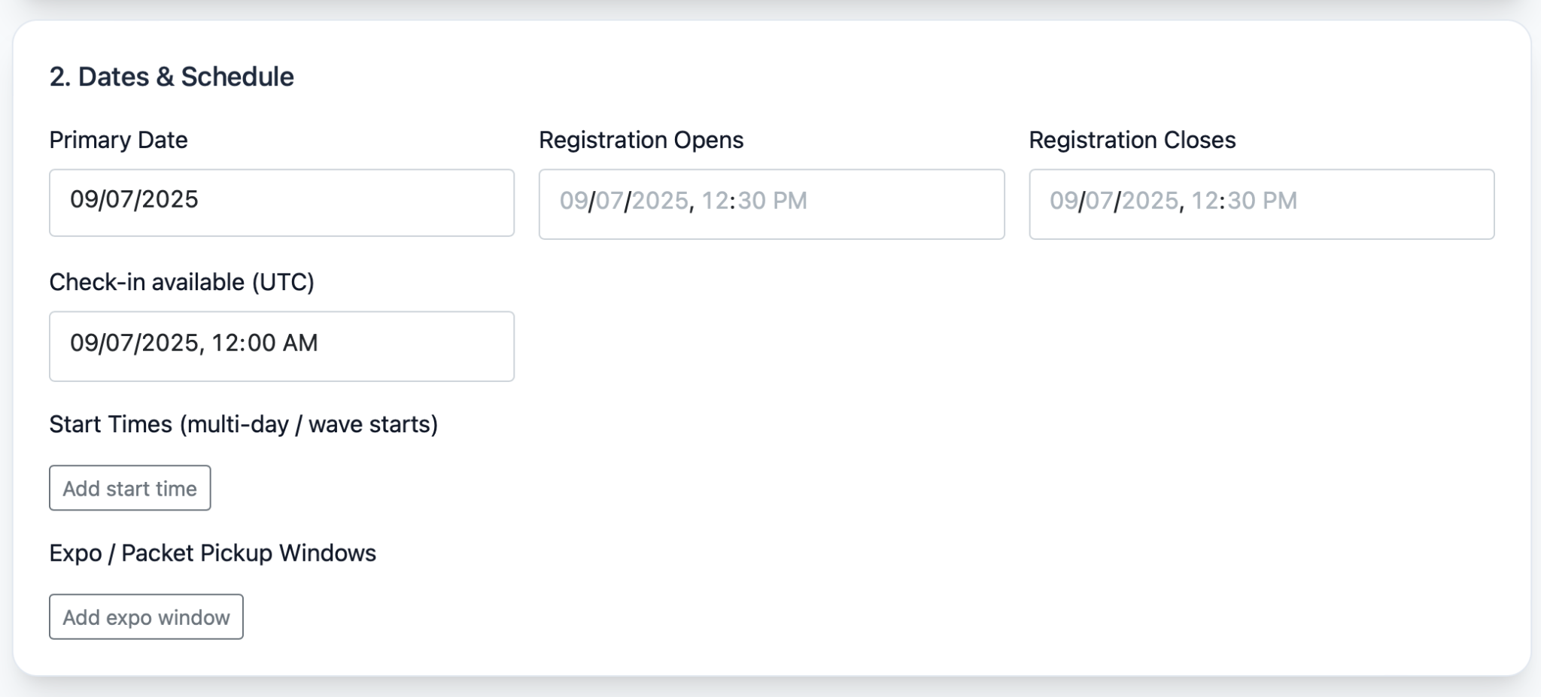Select AM segment in Check-in available field

(301, 343)
